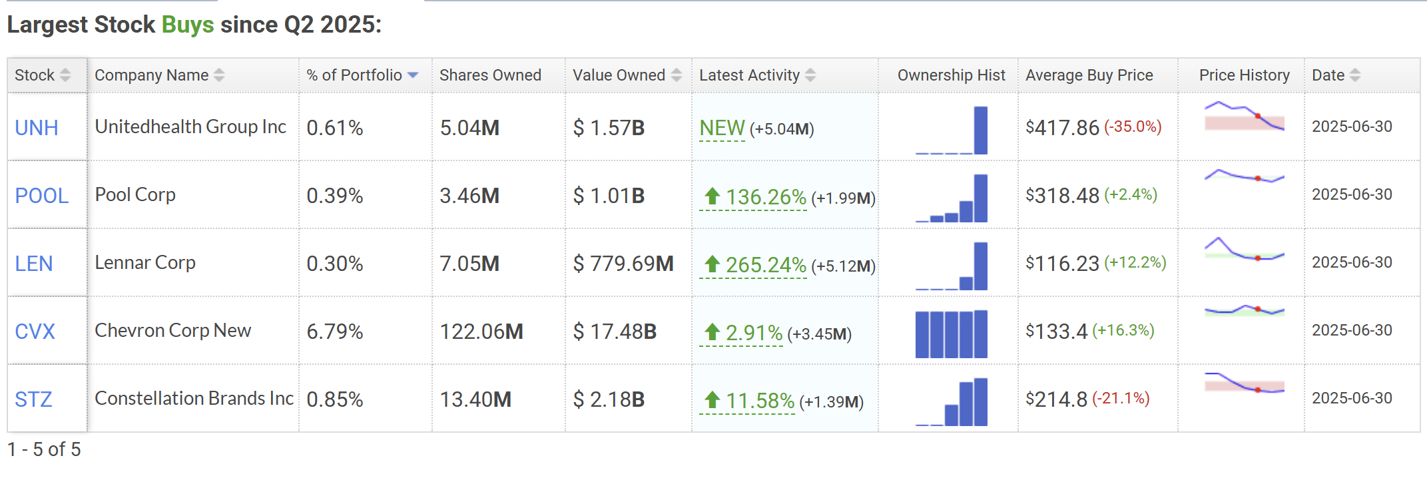
Task: Click the $ 779.69M value owned cell
Action: point(623,264)
